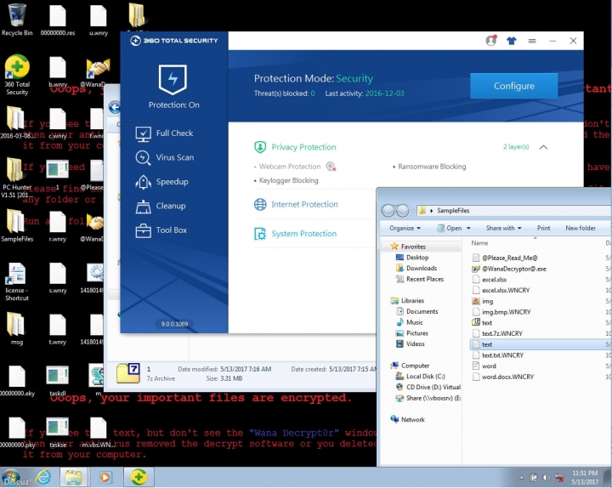The height and width of the screenshot is (488, 612).
Task: Open Internet Explorer from taskbar
Action: 43,478
